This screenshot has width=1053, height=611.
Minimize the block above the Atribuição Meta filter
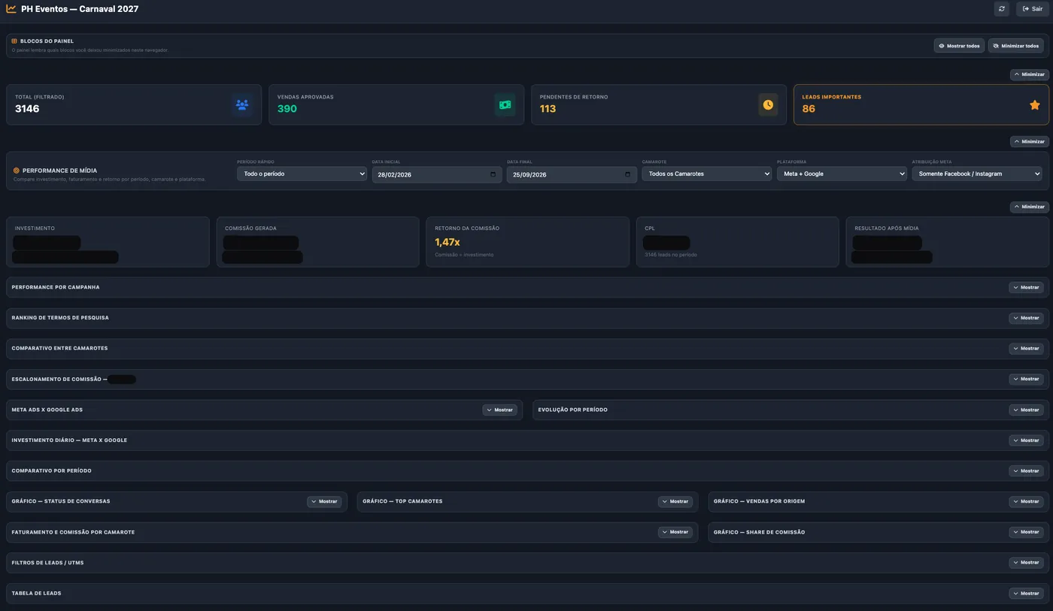1029,141
